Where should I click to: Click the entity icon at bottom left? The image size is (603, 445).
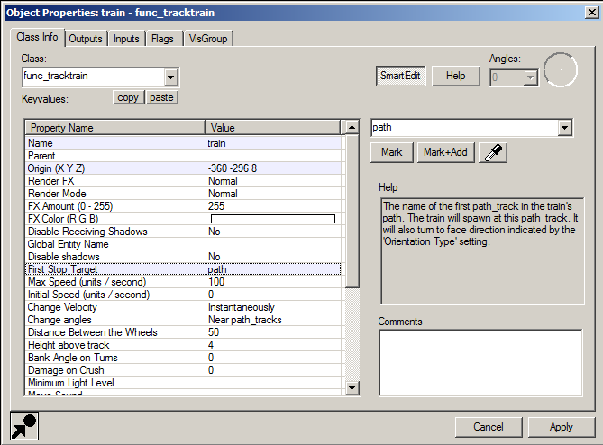coord(23,425)
